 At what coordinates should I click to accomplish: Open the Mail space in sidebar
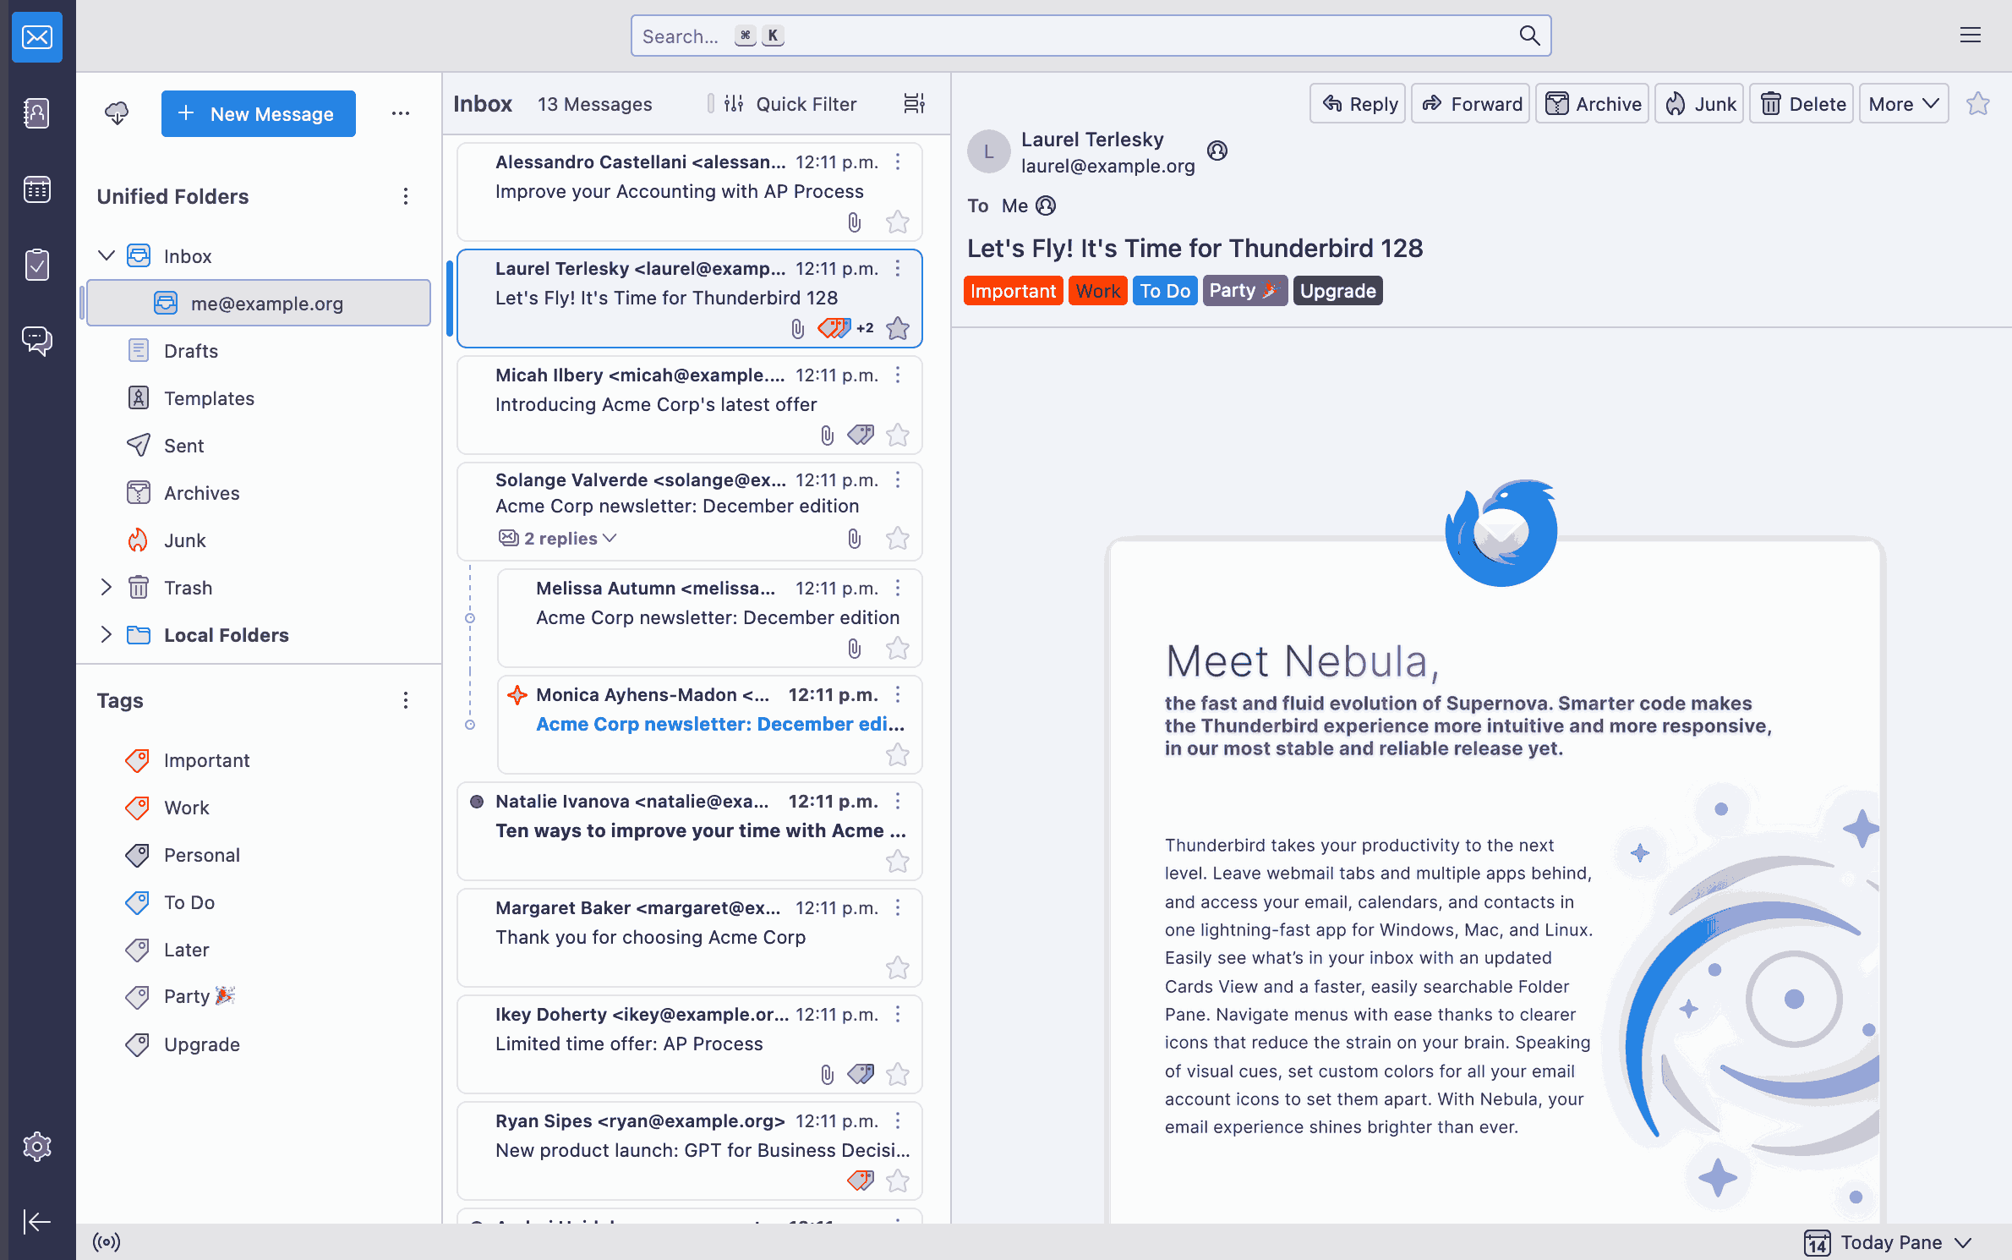click(x=37, y=37)
